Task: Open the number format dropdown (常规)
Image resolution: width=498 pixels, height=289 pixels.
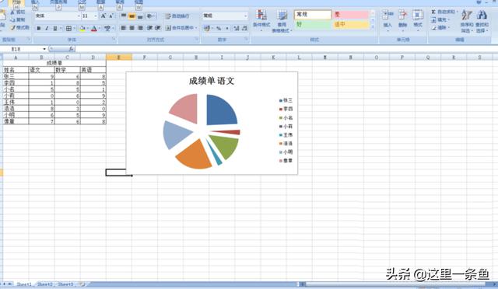Action: point(245,16)
